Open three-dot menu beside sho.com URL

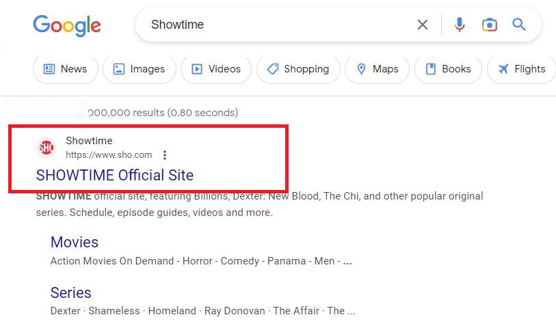coord(165,155)
